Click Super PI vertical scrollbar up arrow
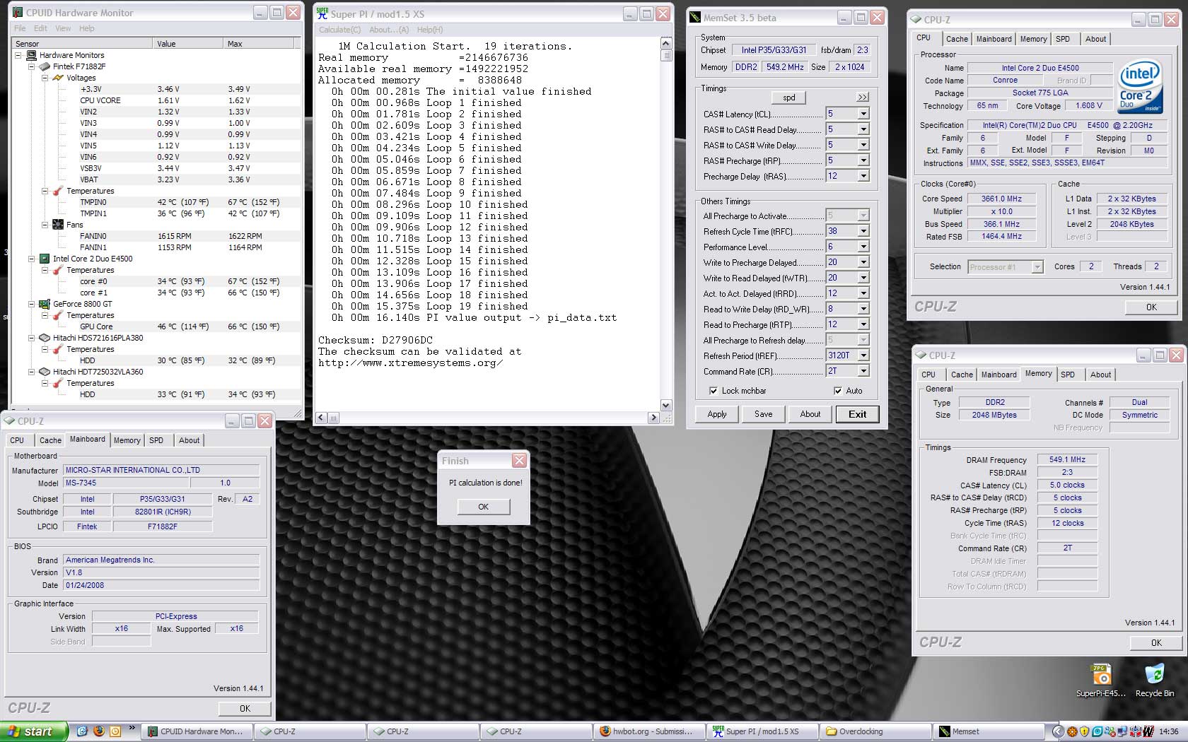 pos(665,43)
